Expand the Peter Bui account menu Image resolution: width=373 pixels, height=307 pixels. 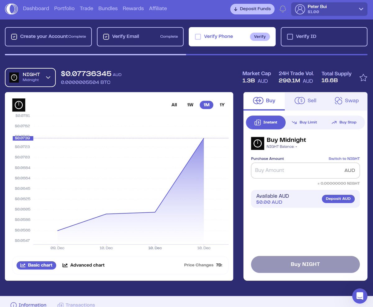tap(329, 9)
